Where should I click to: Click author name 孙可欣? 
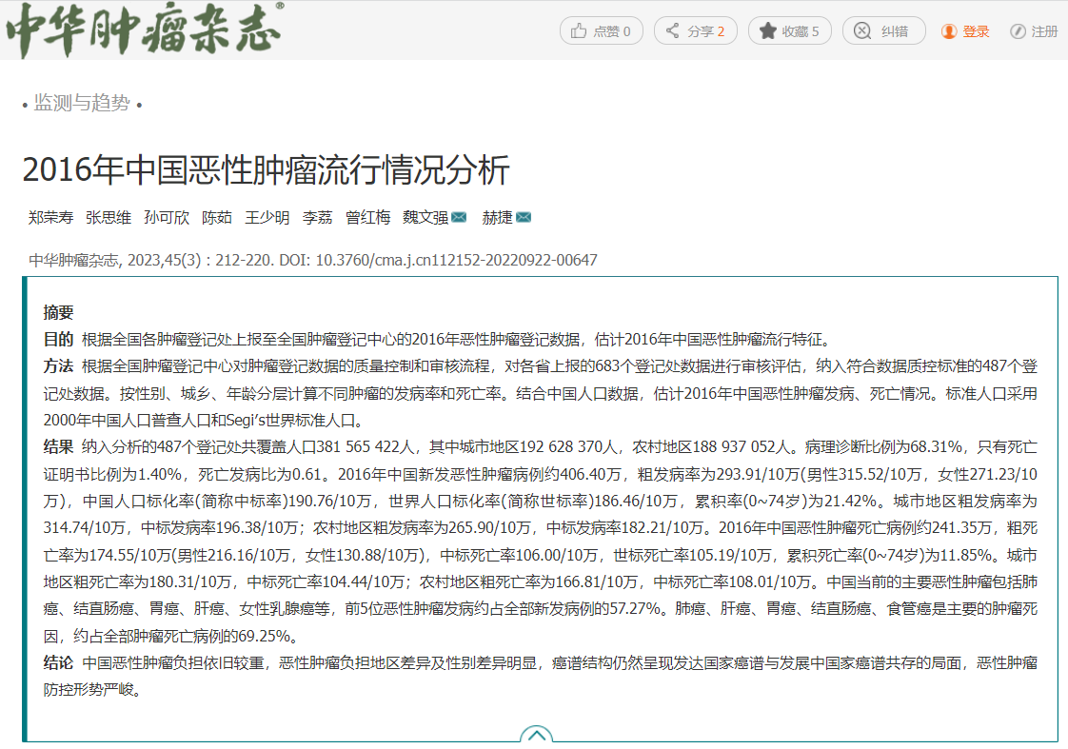[x=166, y=217]
